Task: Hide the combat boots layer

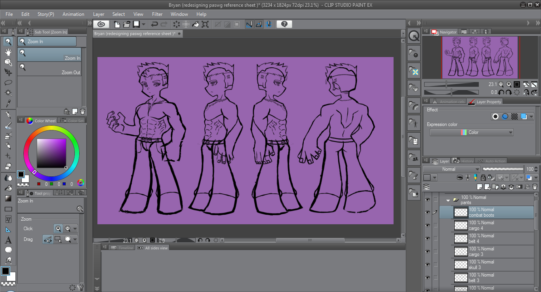Action: tap(427, 212)
